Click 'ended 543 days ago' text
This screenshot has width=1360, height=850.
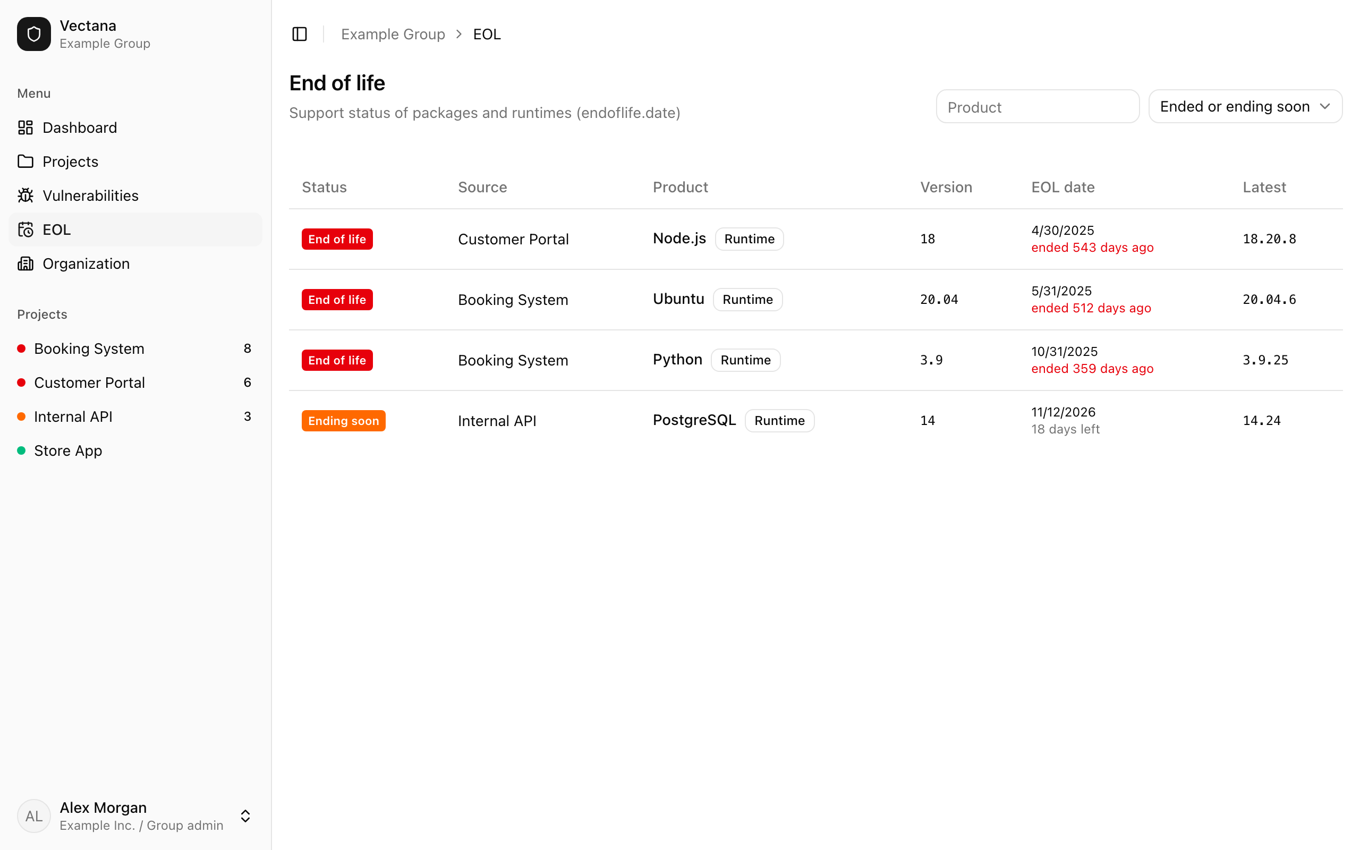pyautogui.click(x=1092, y=248)
